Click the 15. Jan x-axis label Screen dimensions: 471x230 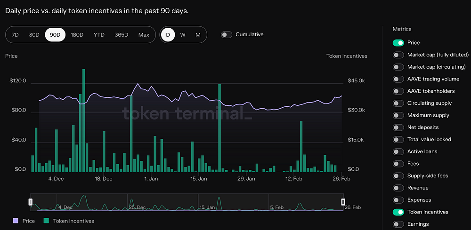coord(199,179)
